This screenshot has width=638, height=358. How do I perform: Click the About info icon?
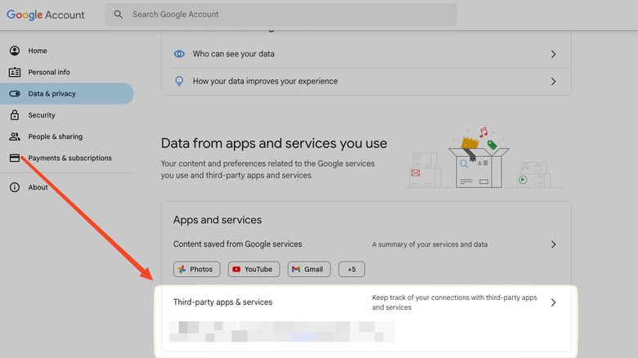15,187
